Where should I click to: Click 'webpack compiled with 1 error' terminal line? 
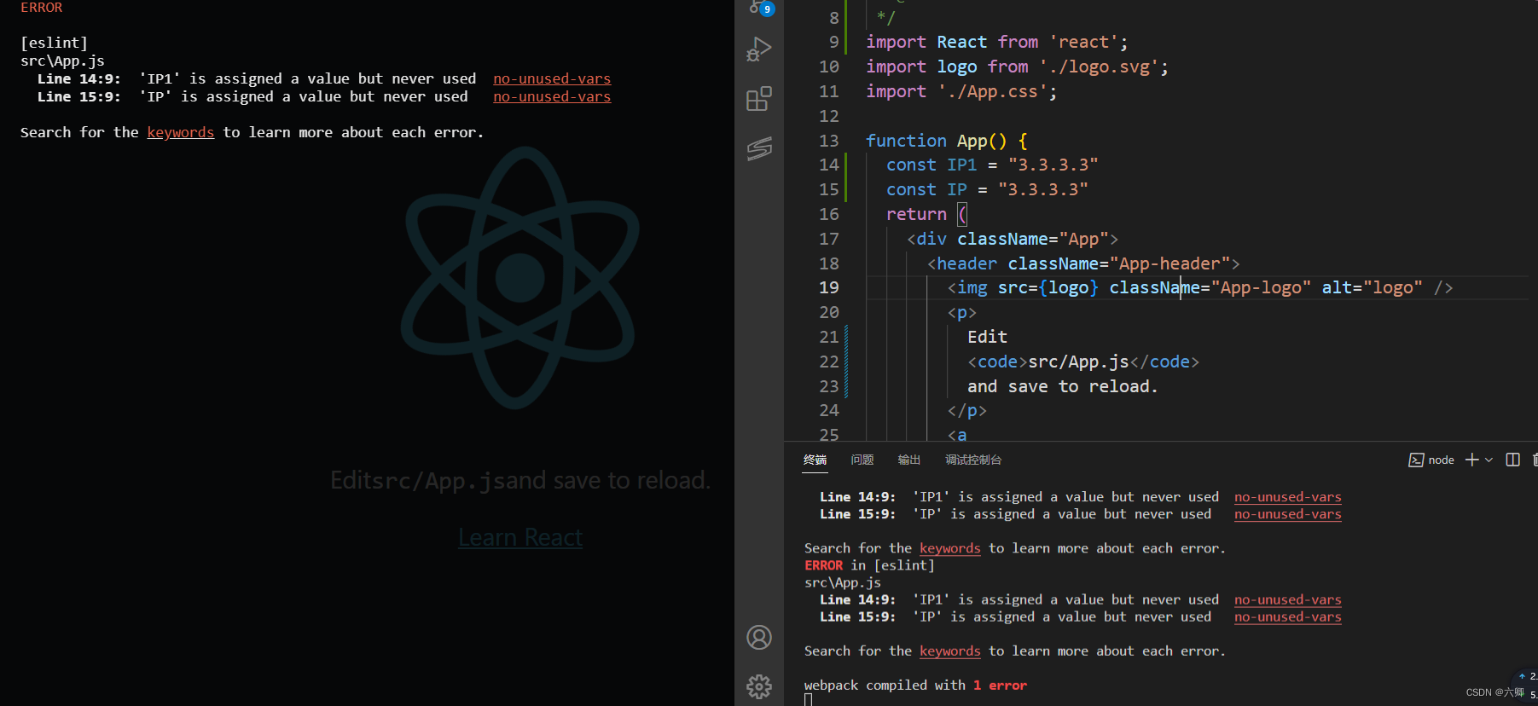click(x=915, y=685)
